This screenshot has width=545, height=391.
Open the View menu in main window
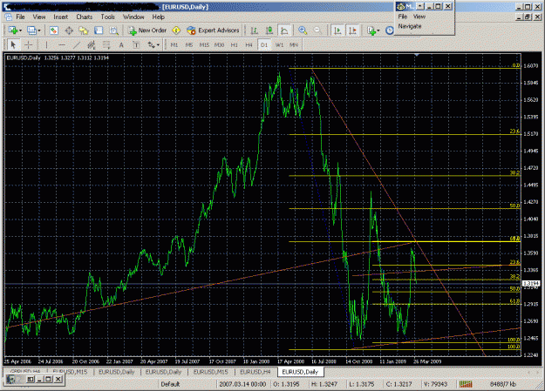pos(39,17)
